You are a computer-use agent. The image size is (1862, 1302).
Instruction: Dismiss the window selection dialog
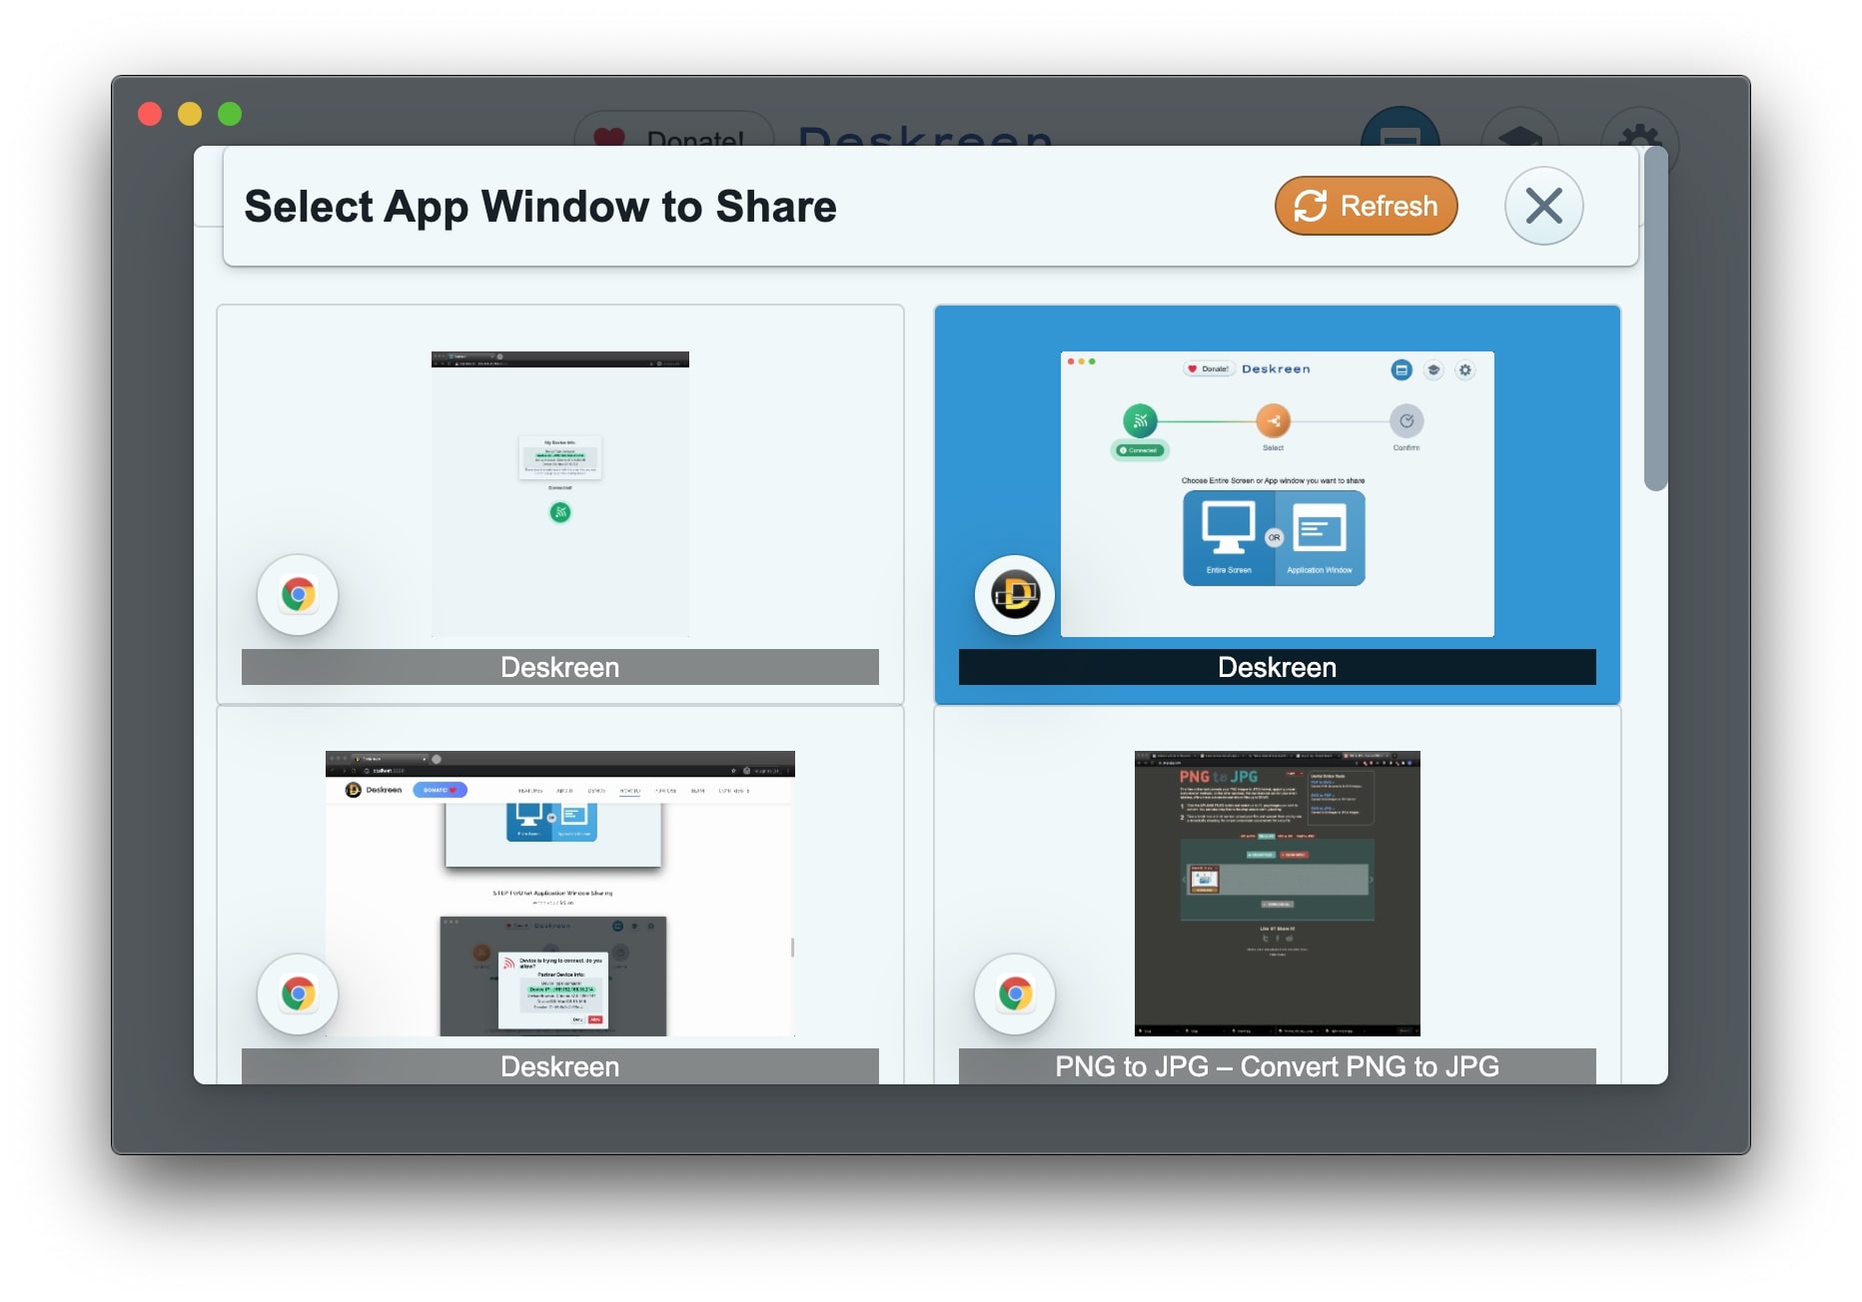click(x=1543, y=206)
